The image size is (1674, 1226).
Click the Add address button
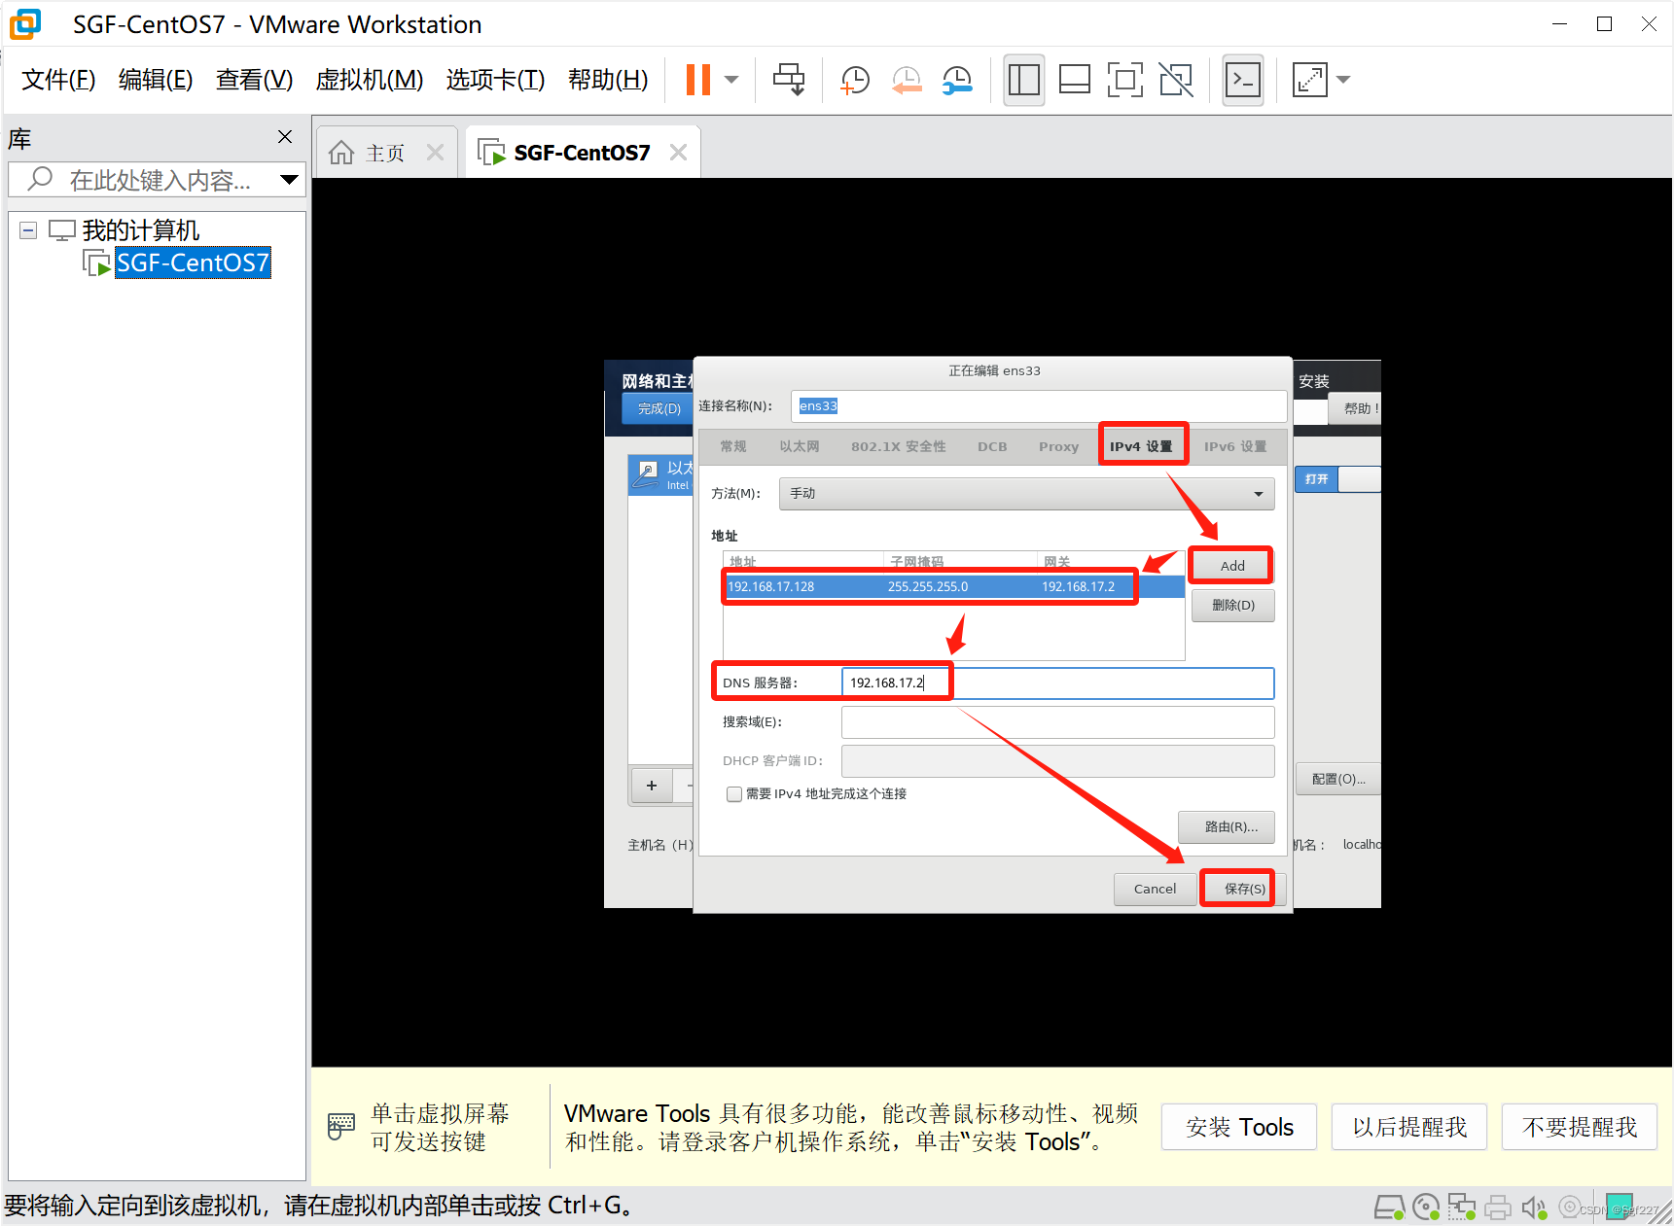pos(1232,566)
